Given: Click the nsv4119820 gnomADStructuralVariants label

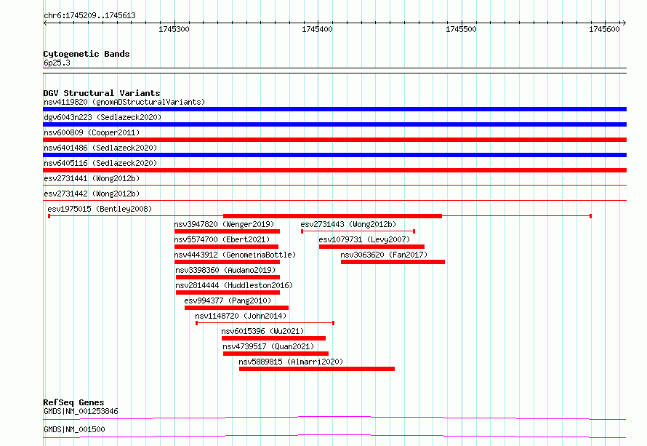Looking at the screenshot, I should point(124,102).
